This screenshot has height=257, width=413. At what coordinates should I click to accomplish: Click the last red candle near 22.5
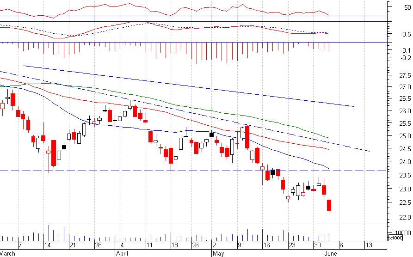(329, 205)
